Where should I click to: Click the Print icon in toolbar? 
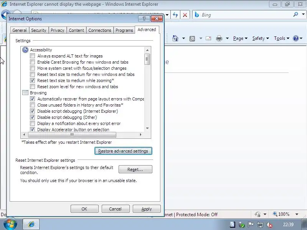click(x=219, y=39)
